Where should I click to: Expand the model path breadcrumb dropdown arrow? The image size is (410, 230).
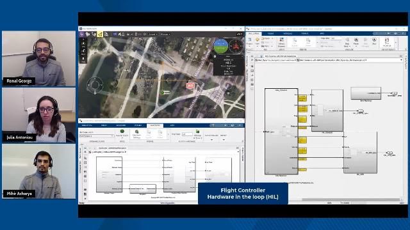pos(401,60)
